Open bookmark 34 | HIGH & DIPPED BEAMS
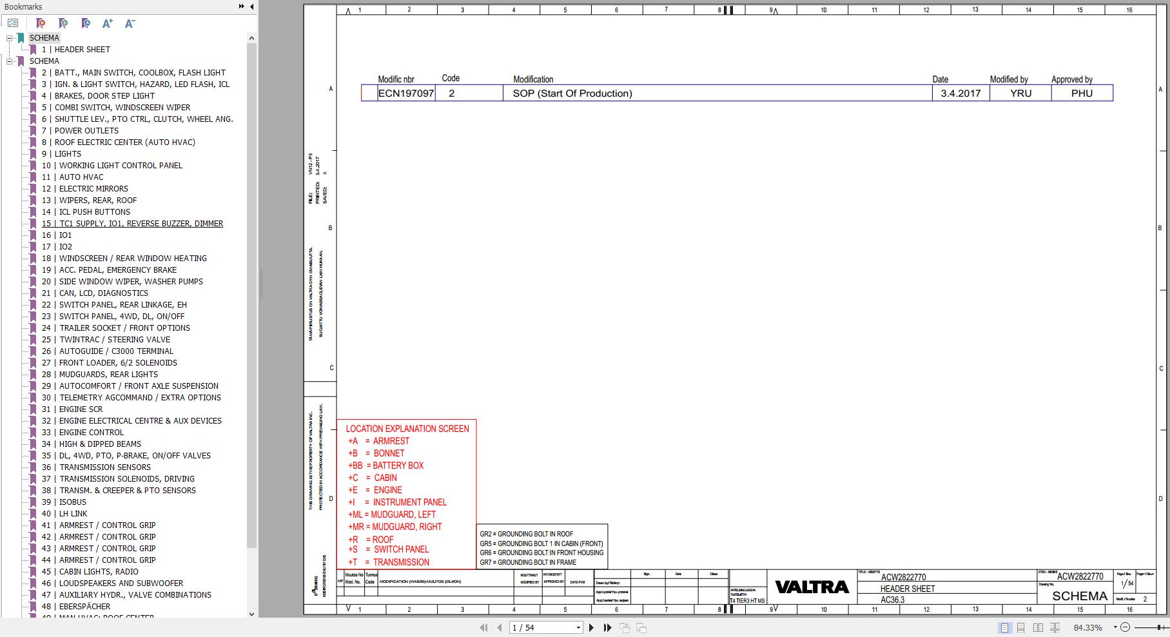The width and height of the screenshot is (1170, 637). pos(91,444)
